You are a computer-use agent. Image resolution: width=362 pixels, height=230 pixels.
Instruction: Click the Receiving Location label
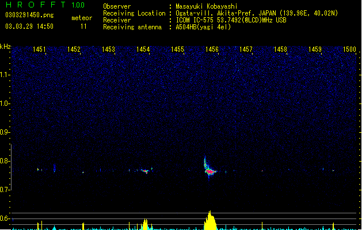[x=134, y=13]
